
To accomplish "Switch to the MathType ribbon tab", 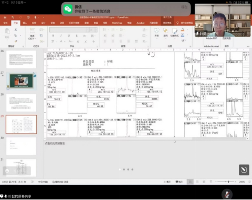I will 117,23.
